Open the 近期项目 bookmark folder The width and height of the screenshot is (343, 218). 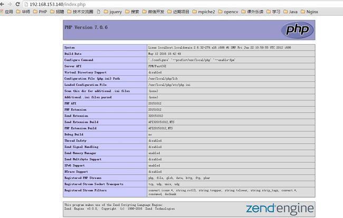tap(178, 12)
